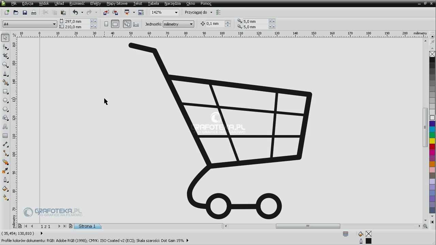The image size is (436, 245).
Task: Open the page size A4 dropdown
Action: pyautogui.click(x=54, y=24)
